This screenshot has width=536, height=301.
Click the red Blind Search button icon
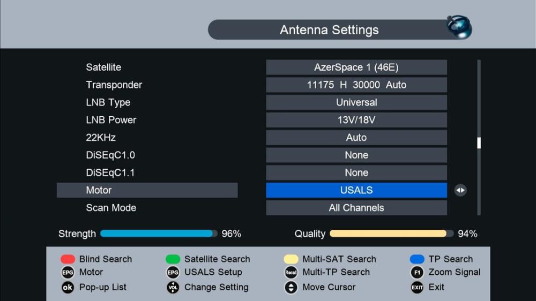[x=68, y=259]
